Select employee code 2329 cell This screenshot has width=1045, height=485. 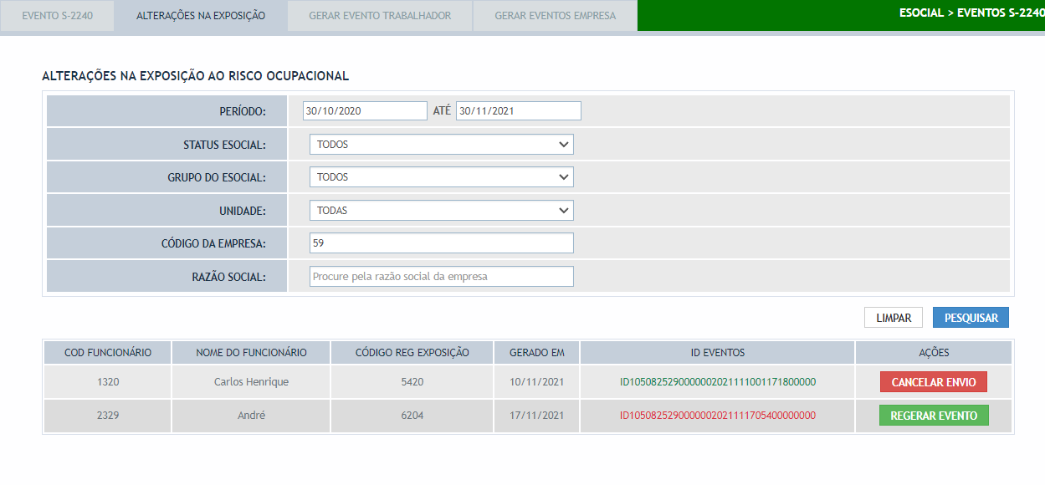[108, 416]
